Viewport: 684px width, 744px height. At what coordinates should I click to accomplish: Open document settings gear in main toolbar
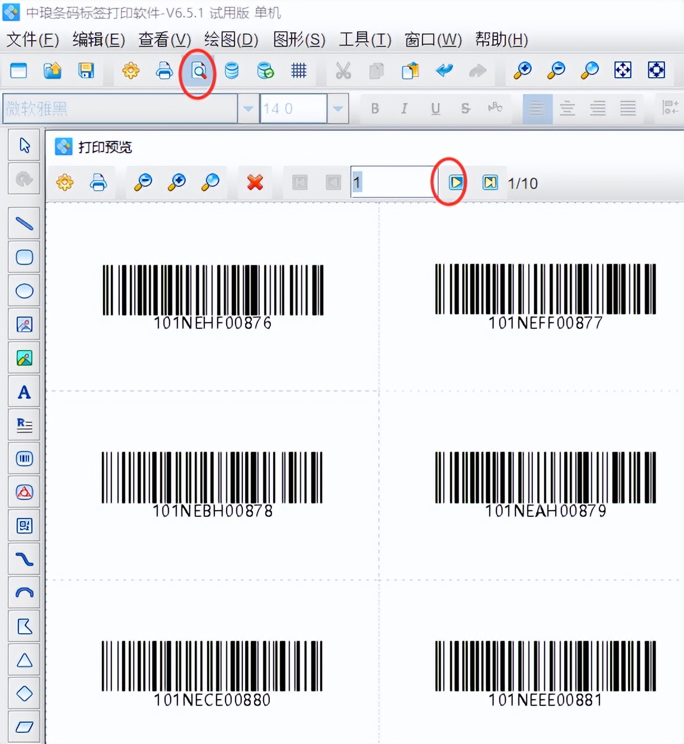click(130, 70)
